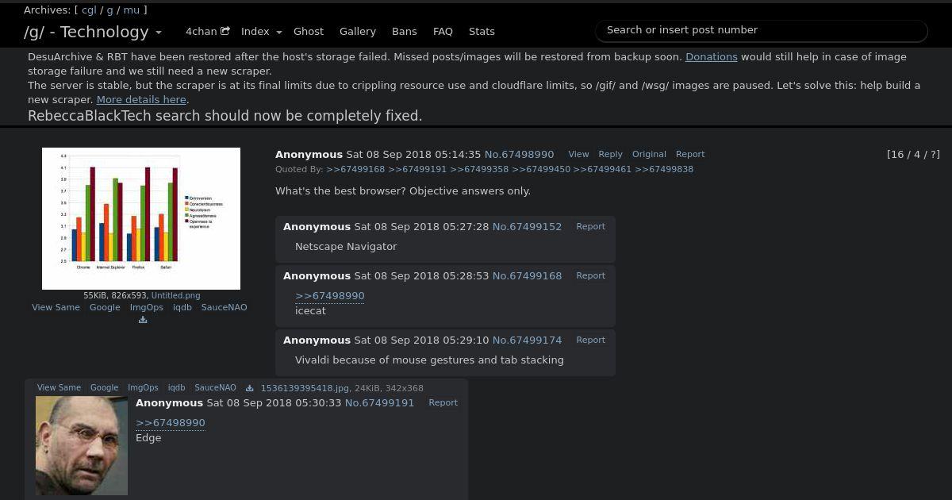Image resolution: width=952 pixels, height=500 pixels.
Task: Jump to quoting post >>67499838 backlink
Action: (664, 170)
